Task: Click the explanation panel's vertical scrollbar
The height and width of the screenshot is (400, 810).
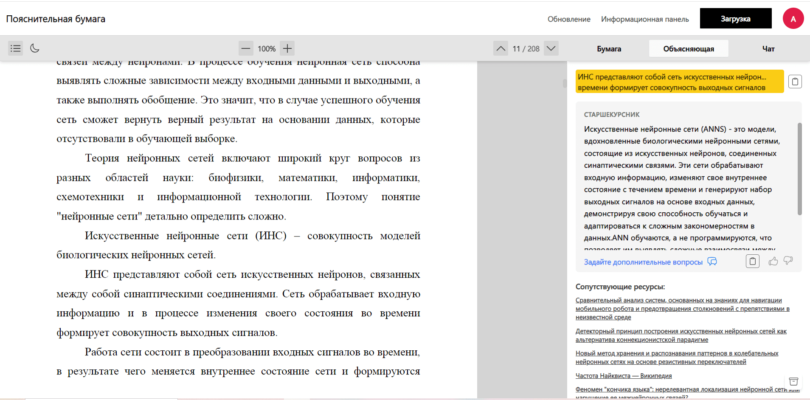Action: pos(799,169)
